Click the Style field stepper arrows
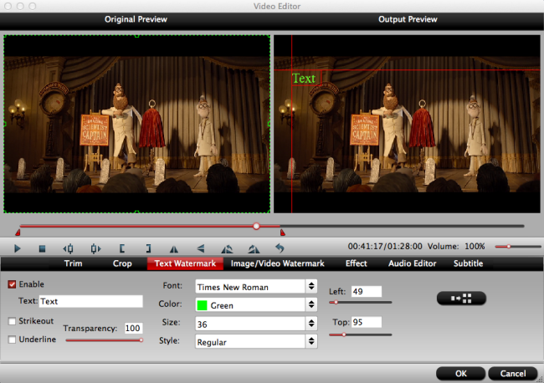Viewport: 544px width, 383px height. coord(311,341)
